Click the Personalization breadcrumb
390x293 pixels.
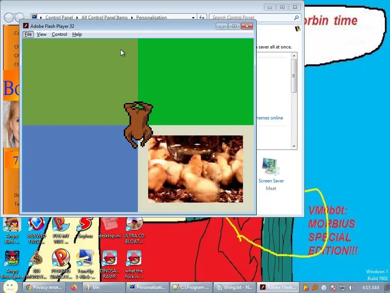152,18
